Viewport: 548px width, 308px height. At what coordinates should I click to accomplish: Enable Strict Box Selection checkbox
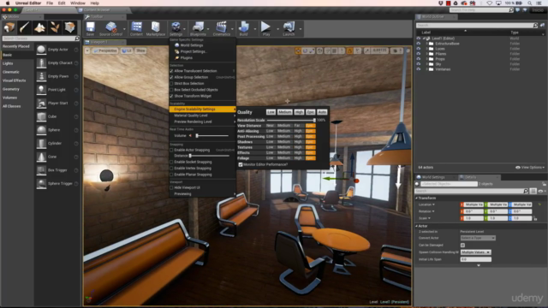(x=171, y=84)
